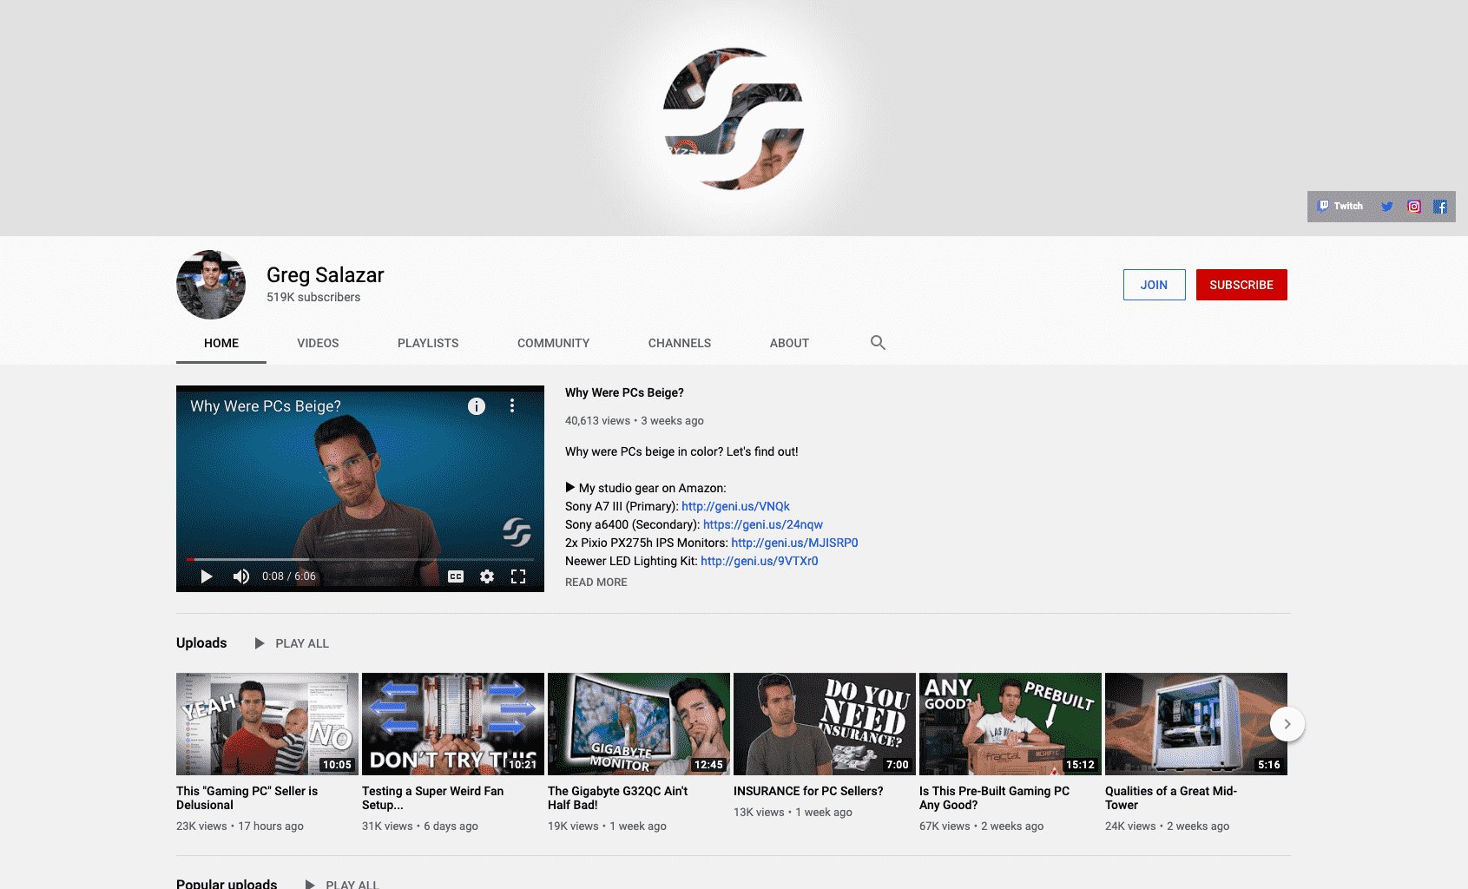Open the Facebook icon in banner
The width and height of the screenshot is (1468, 889).
tap(1440, 207)
